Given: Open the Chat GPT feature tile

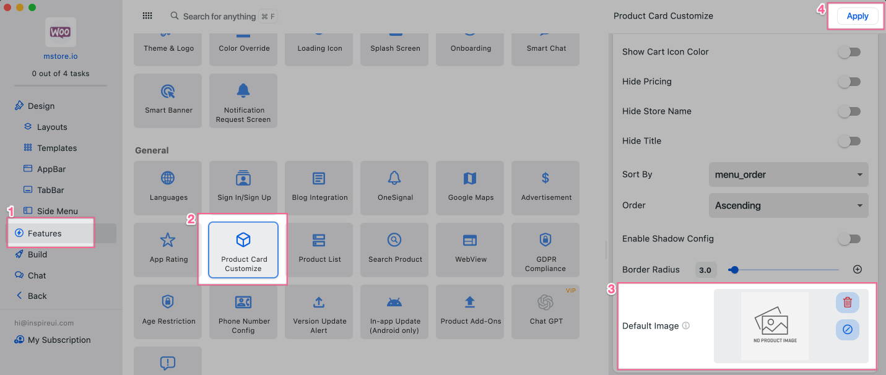Looking at the screenshot, I should coord(545,312).
